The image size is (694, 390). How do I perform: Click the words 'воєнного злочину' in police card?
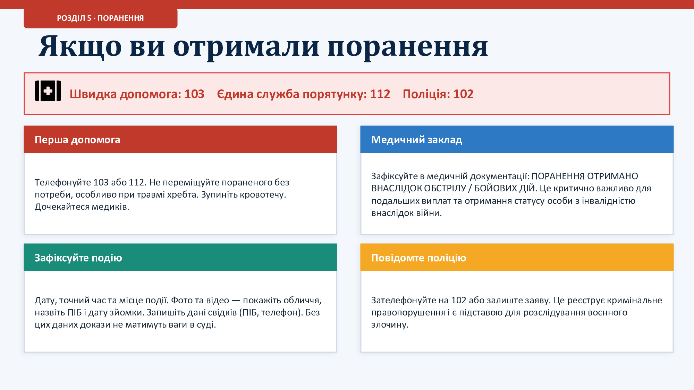pos(608,312)
